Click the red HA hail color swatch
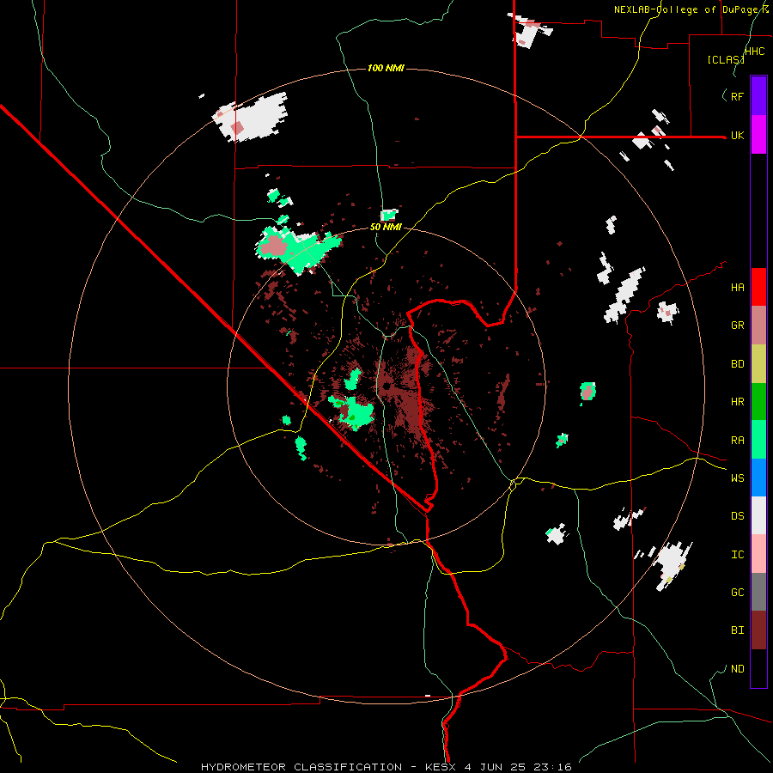The width and height of the screenshot is (773, 773). pyautogui.click(x=758, y=287)
